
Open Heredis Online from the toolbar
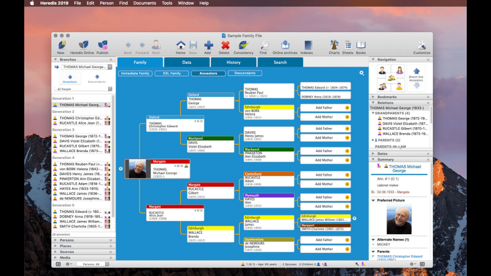[x=83, y=45]
